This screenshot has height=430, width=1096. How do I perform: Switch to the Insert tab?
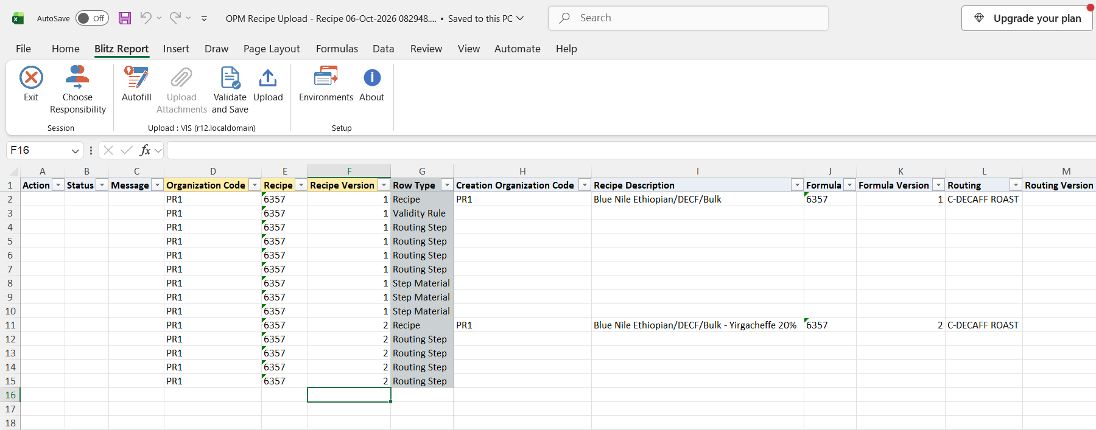click(x=176, y=49)
